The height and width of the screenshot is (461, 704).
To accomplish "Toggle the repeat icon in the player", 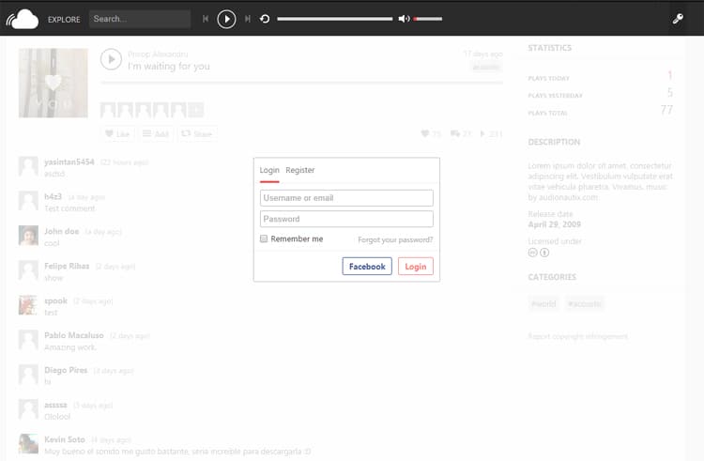I will 265,19.
